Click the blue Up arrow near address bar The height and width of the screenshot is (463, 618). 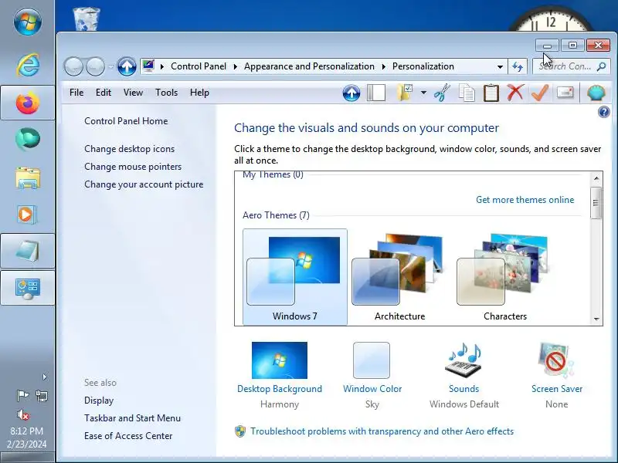point(127,66)
